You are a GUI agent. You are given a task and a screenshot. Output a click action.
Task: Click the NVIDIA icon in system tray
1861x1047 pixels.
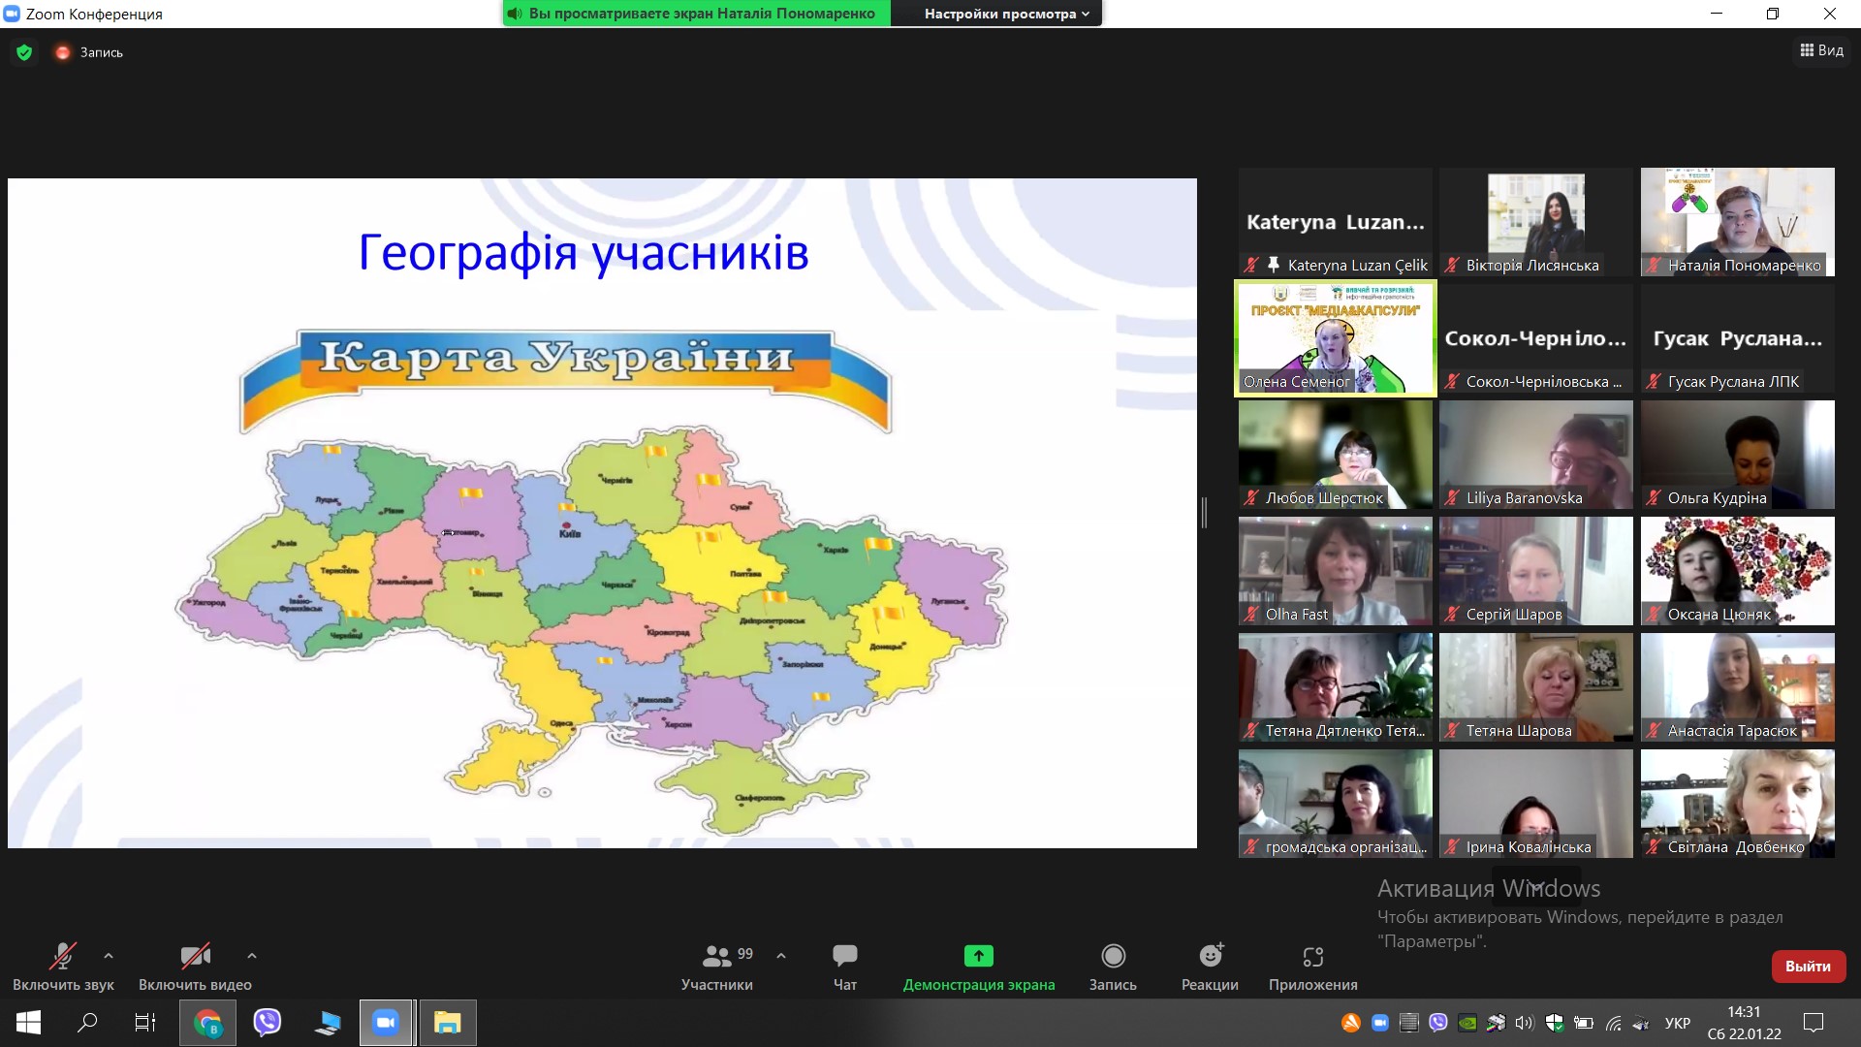(x=1467, y=1023)
